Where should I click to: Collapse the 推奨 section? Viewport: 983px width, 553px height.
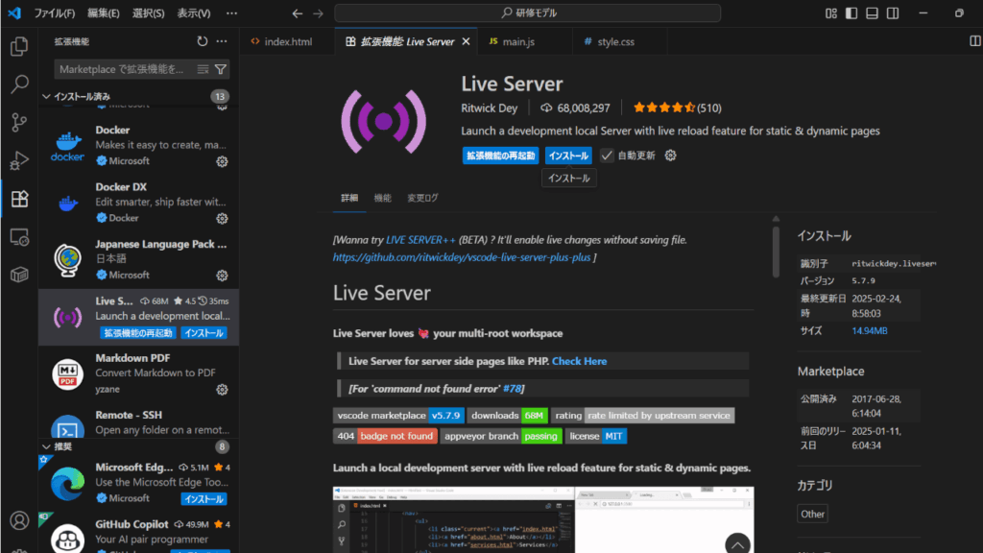46,446
